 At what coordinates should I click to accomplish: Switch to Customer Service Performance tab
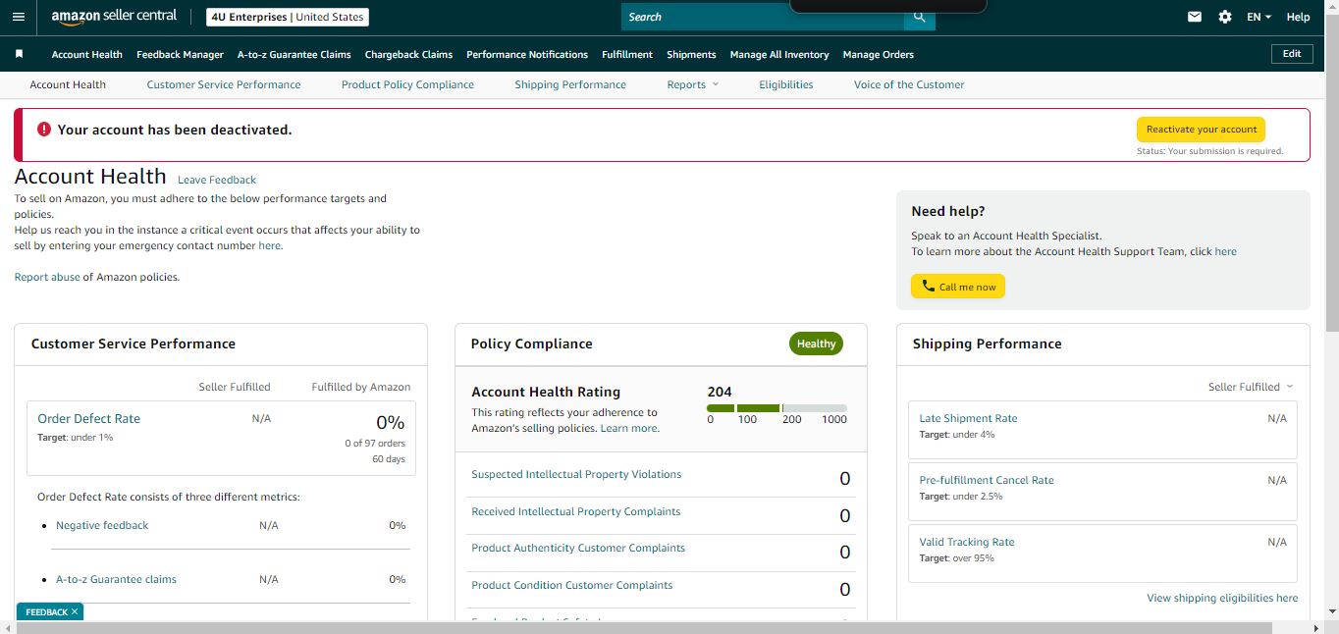[224, 84]
